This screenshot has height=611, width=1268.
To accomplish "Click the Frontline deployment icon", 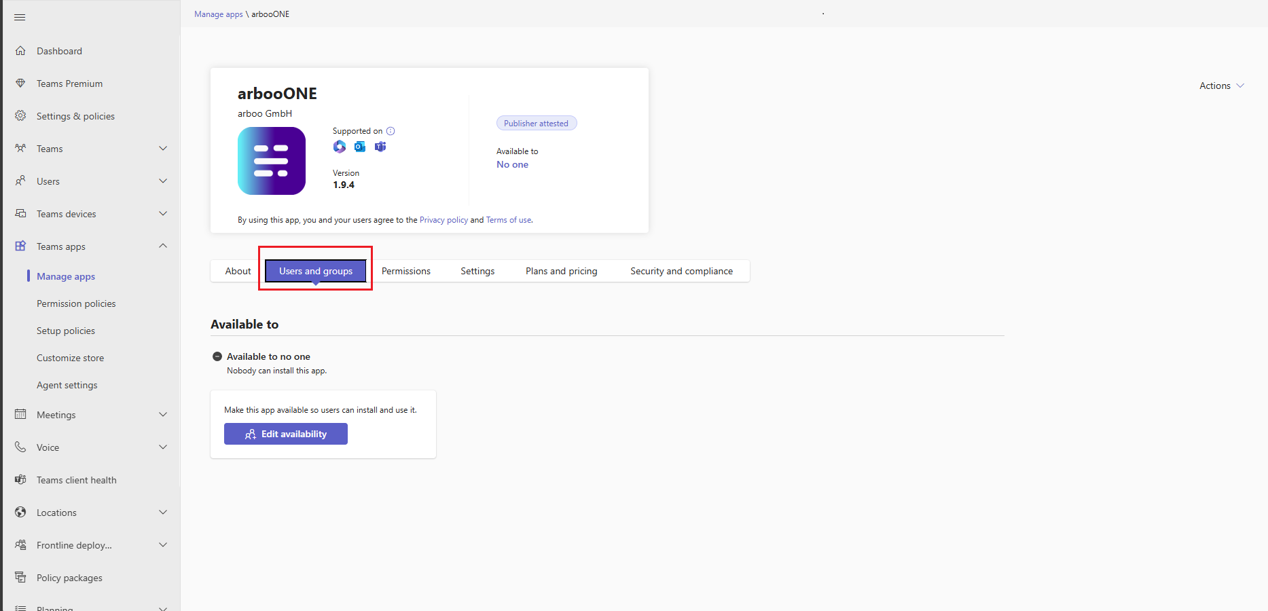I will pyautogui.click(x=20, y=545).
